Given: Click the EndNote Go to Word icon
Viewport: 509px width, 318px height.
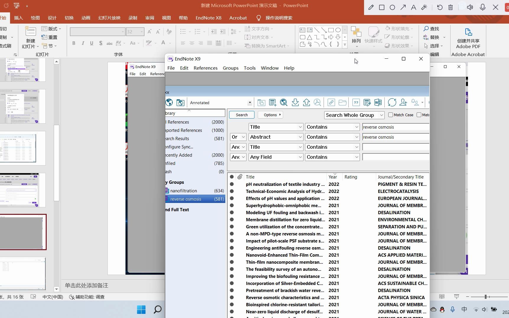Looking at the screenshot, I should (378, 102).
